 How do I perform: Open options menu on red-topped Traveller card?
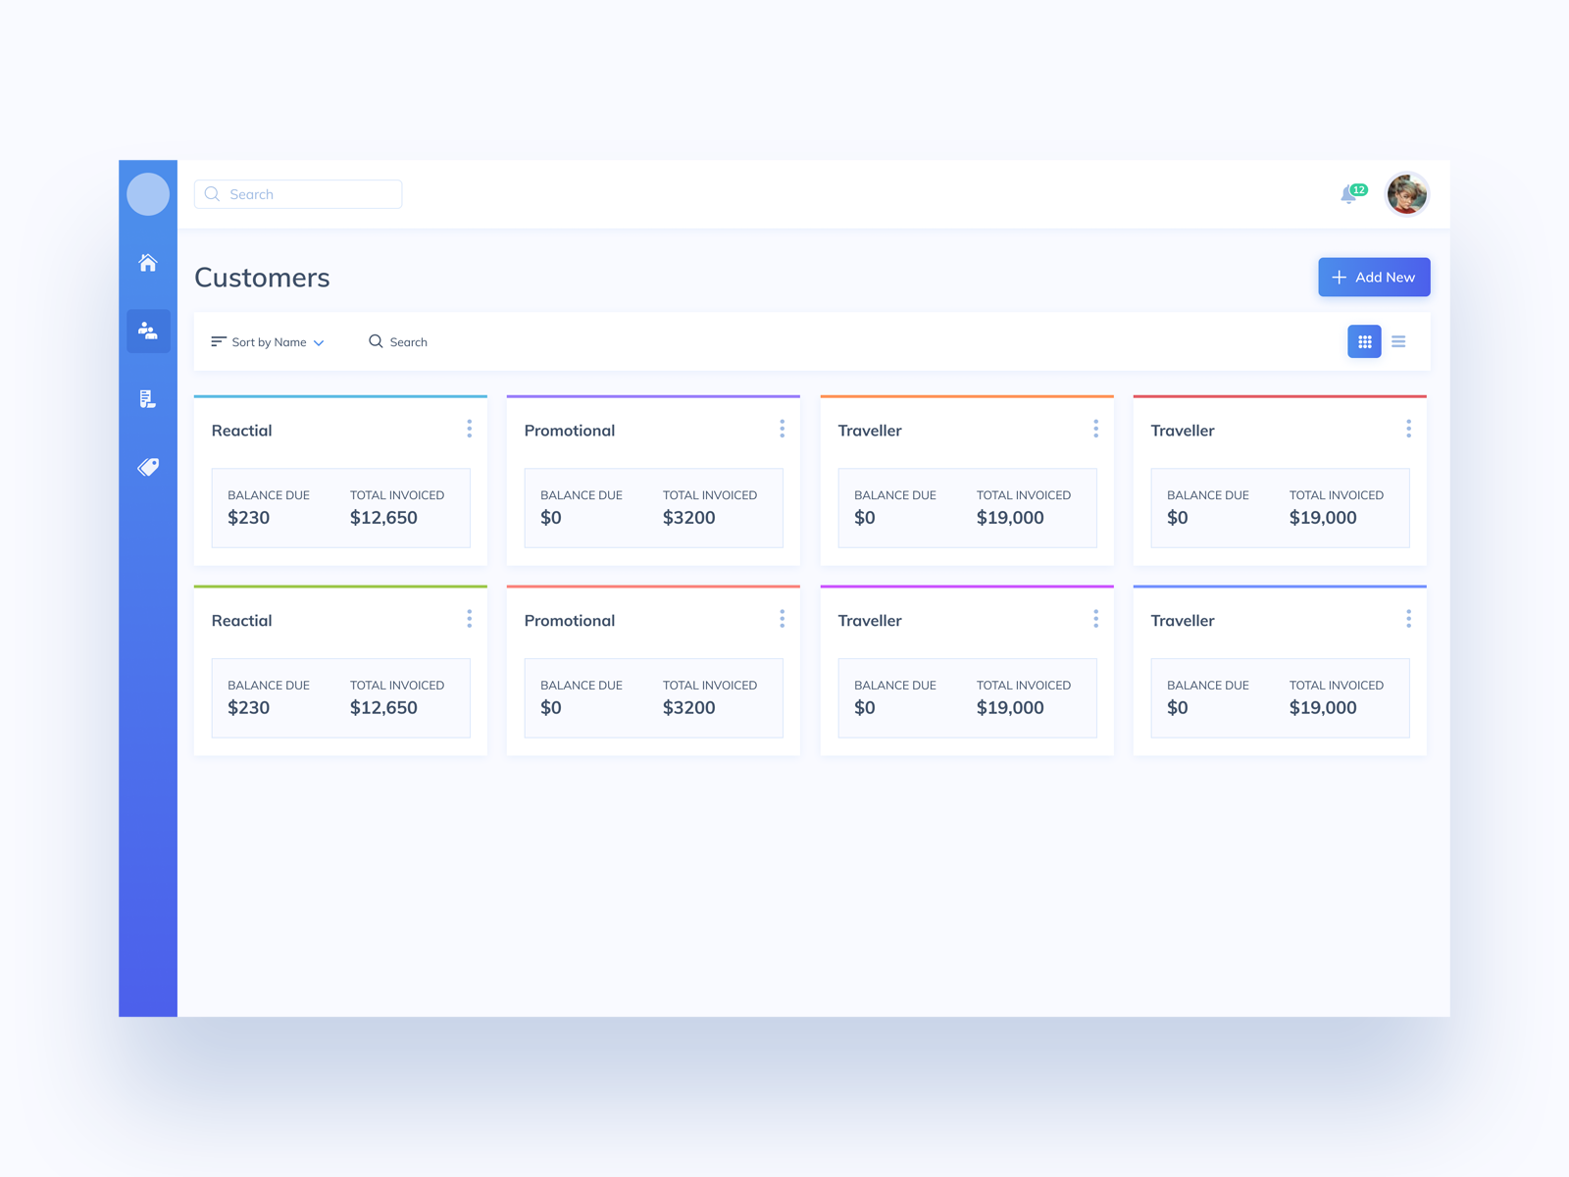[1409, 429]
